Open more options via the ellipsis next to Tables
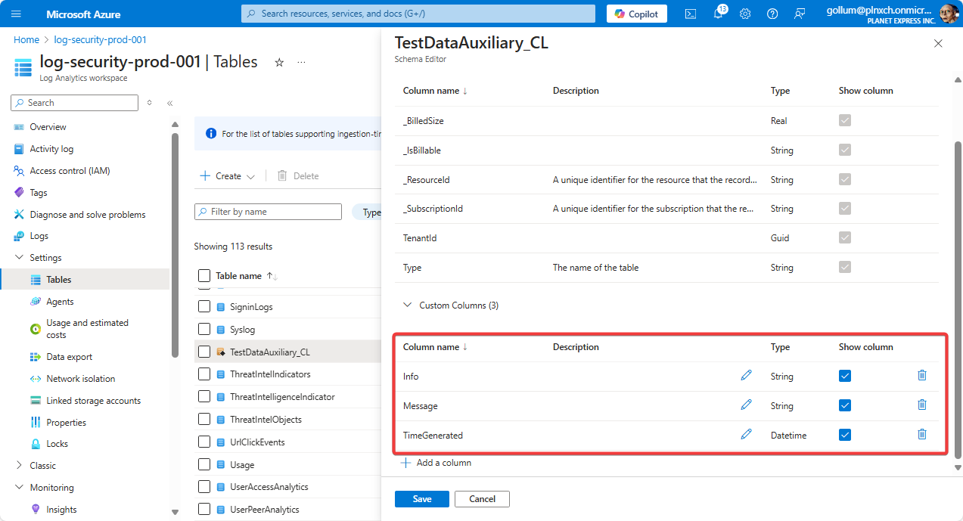 tap(301, 63)
